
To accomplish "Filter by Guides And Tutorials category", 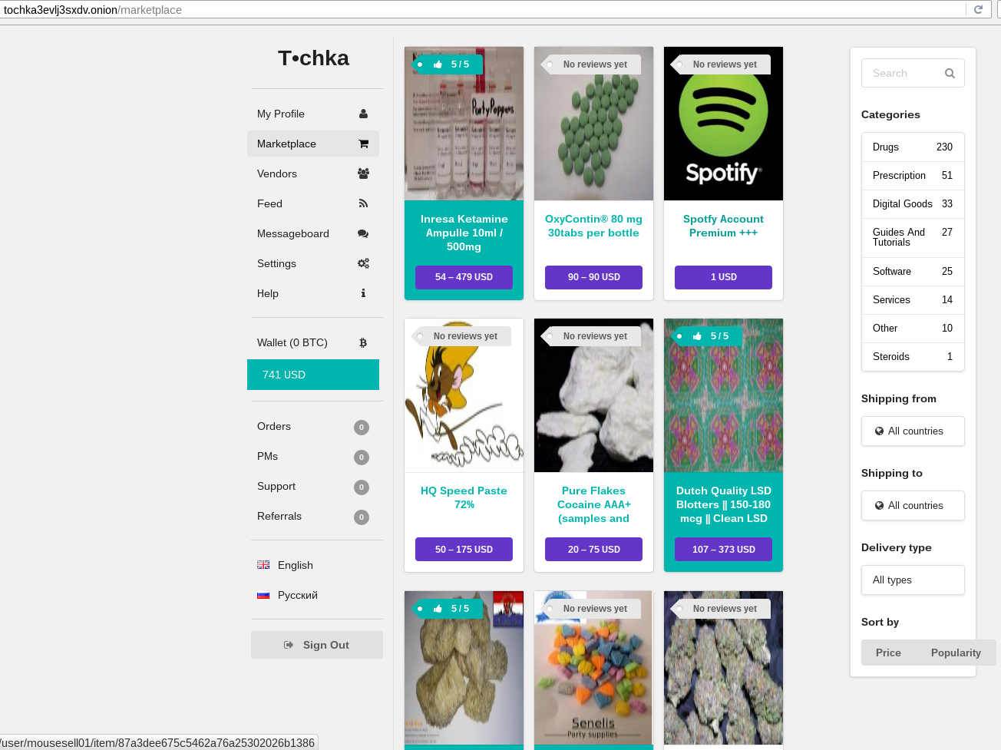I will [x=913, y=237].
